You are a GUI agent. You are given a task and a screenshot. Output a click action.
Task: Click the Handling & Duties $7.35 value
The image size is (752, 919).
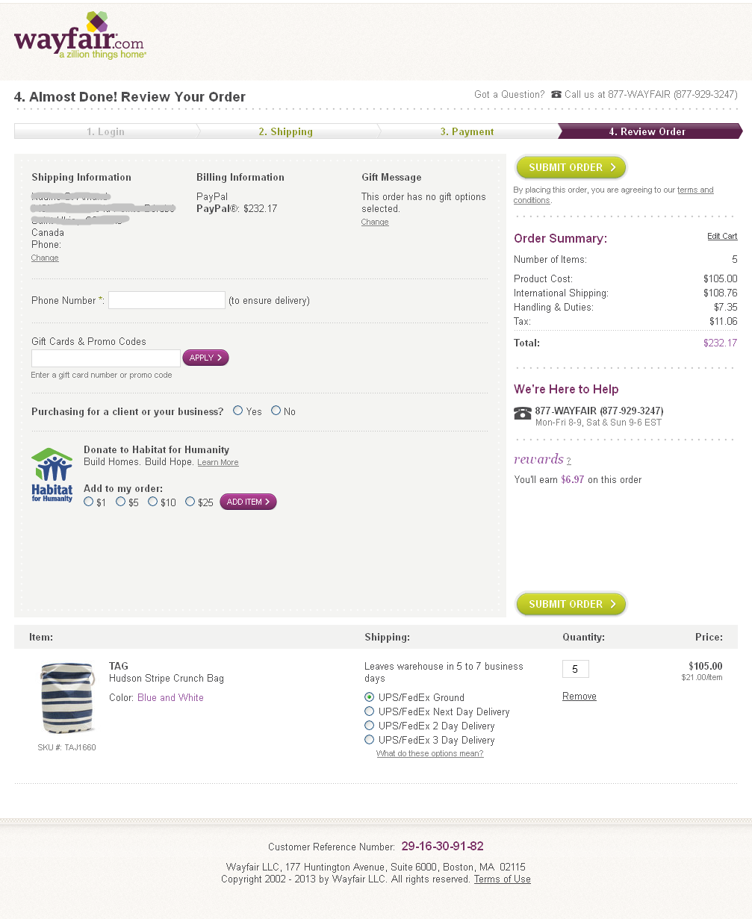[x=725, y=308]
